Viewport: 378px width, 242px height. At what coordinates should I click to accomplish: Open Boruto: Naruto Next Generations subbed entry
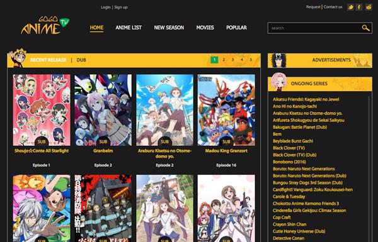click(304, 169)
